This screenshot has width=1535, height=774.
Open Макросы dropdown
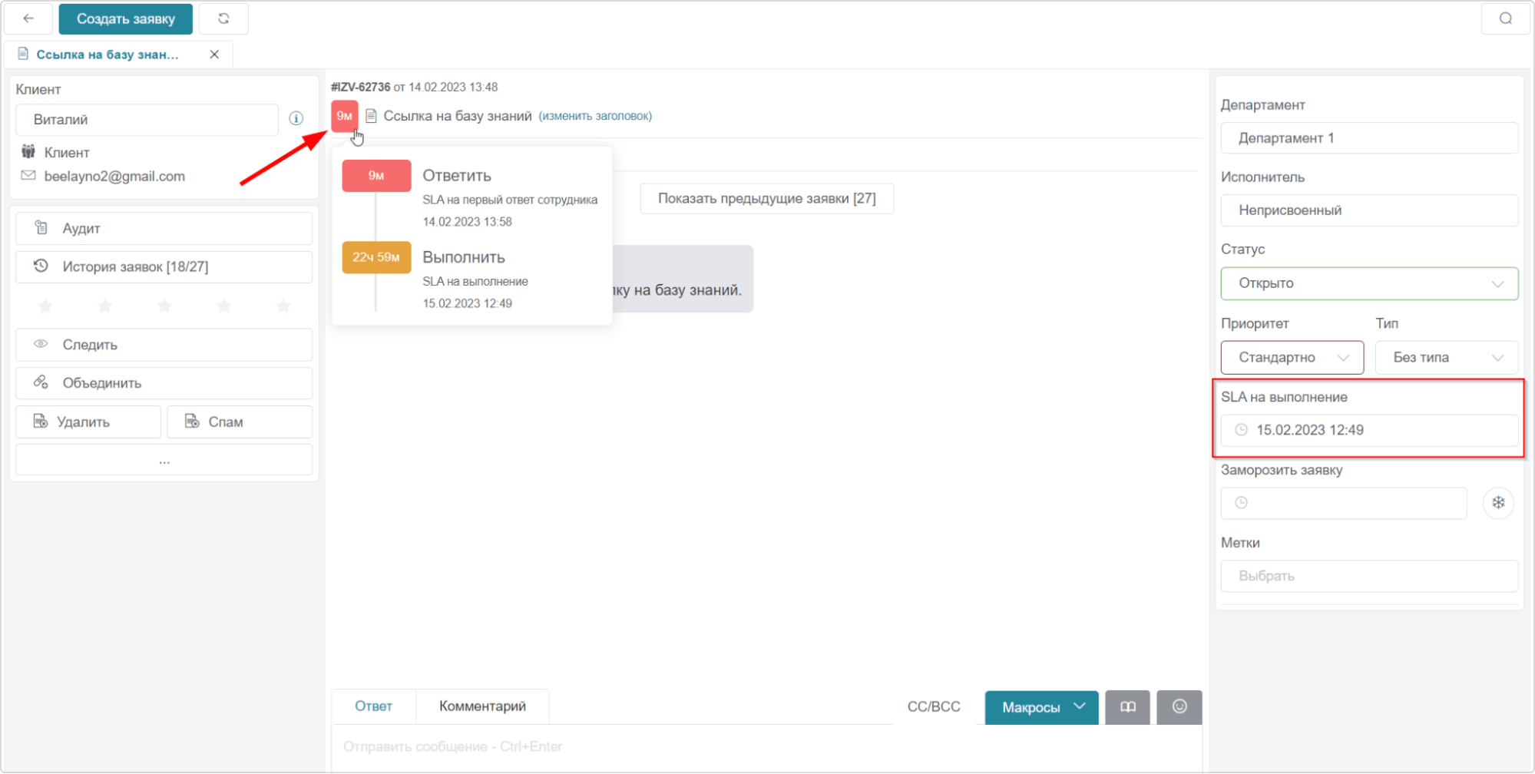[1041, 707]
